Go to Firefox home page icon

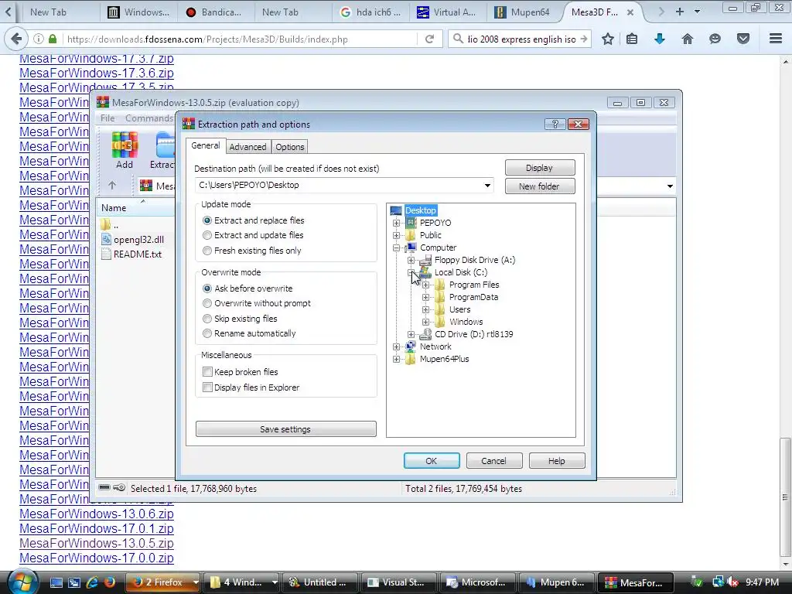click(x=688, y=39)
